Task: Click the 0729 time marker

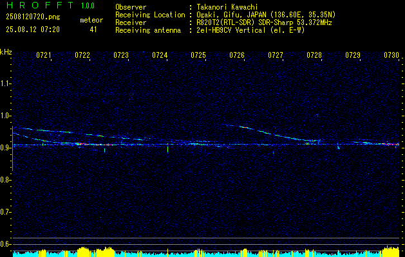Action: pos(353,55)
